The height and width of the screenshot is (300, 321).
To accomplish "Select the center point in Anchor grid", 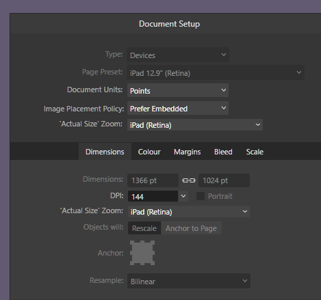I will coord(142,253).
